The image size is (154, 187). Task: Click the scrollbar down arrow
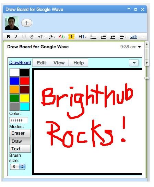[x=147, y=63]
